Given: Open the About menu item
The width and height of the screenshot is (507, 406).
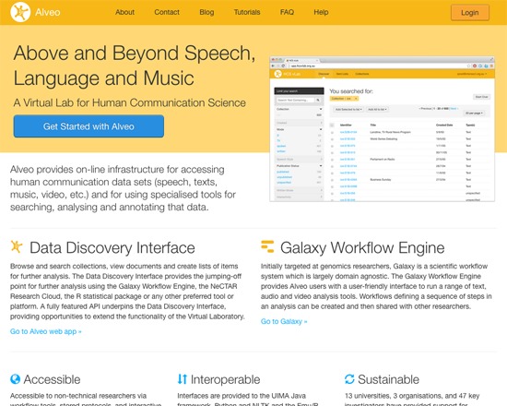Looking at the screenshot, I should click(124, 12).
